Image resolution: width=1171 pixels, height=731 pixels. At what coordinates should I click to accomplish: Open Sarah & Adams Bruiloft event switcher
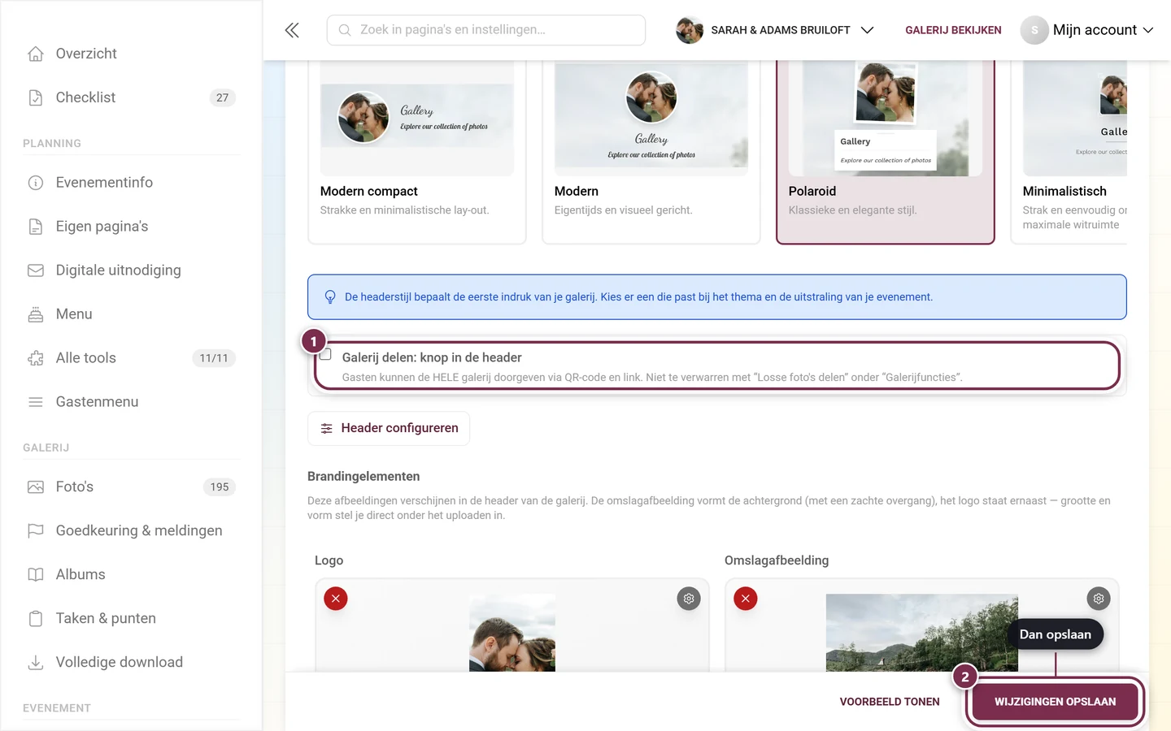[x=775, y=30]
